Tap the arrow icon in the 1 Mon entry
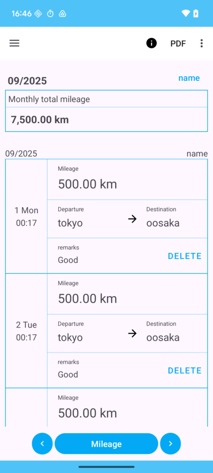 [x=132, y=219]
